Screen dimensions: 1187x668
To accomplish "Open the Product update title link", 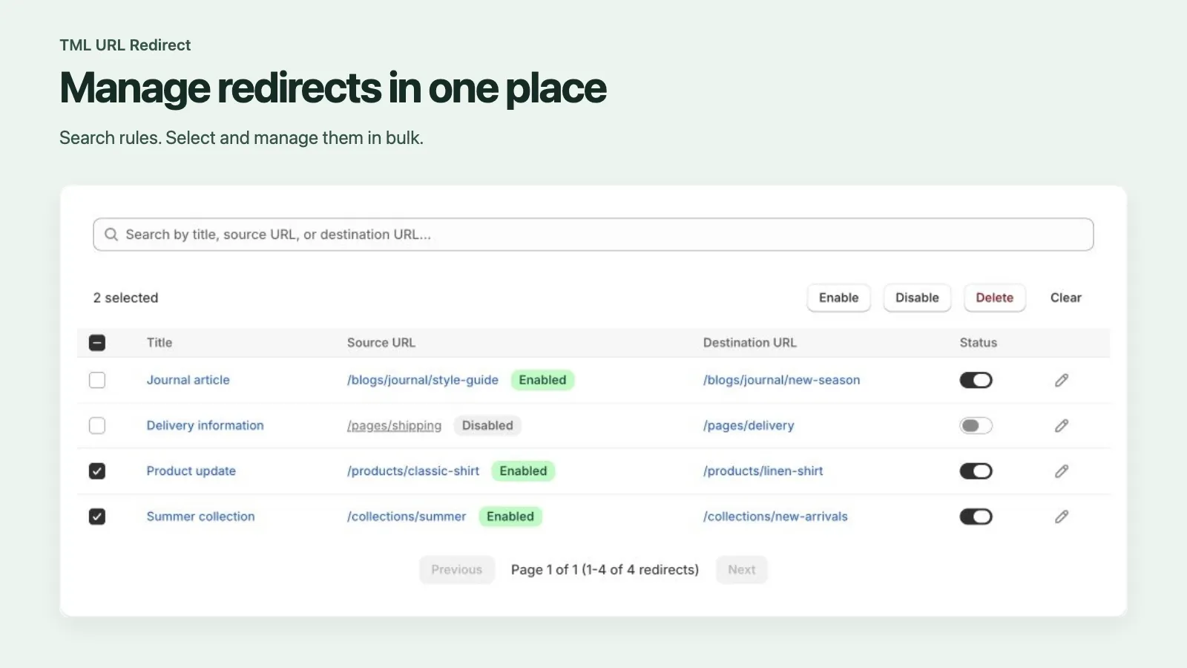I will pyautogui.click(x=191, y=471).
